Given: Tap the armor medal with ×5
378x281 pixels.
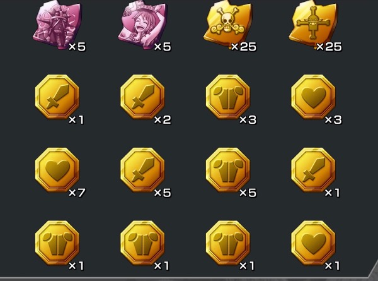Looking at the screenshot, I should 228,170.
